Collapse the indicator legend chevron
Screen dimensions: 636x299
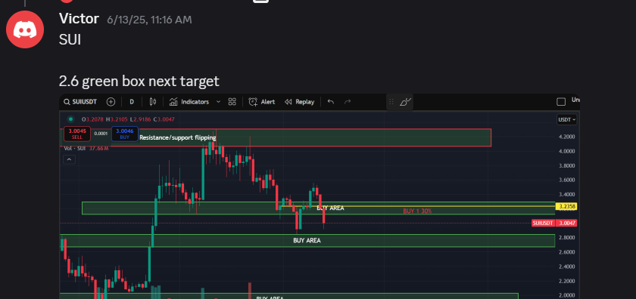pyautogui.click(x=69, y=159)
